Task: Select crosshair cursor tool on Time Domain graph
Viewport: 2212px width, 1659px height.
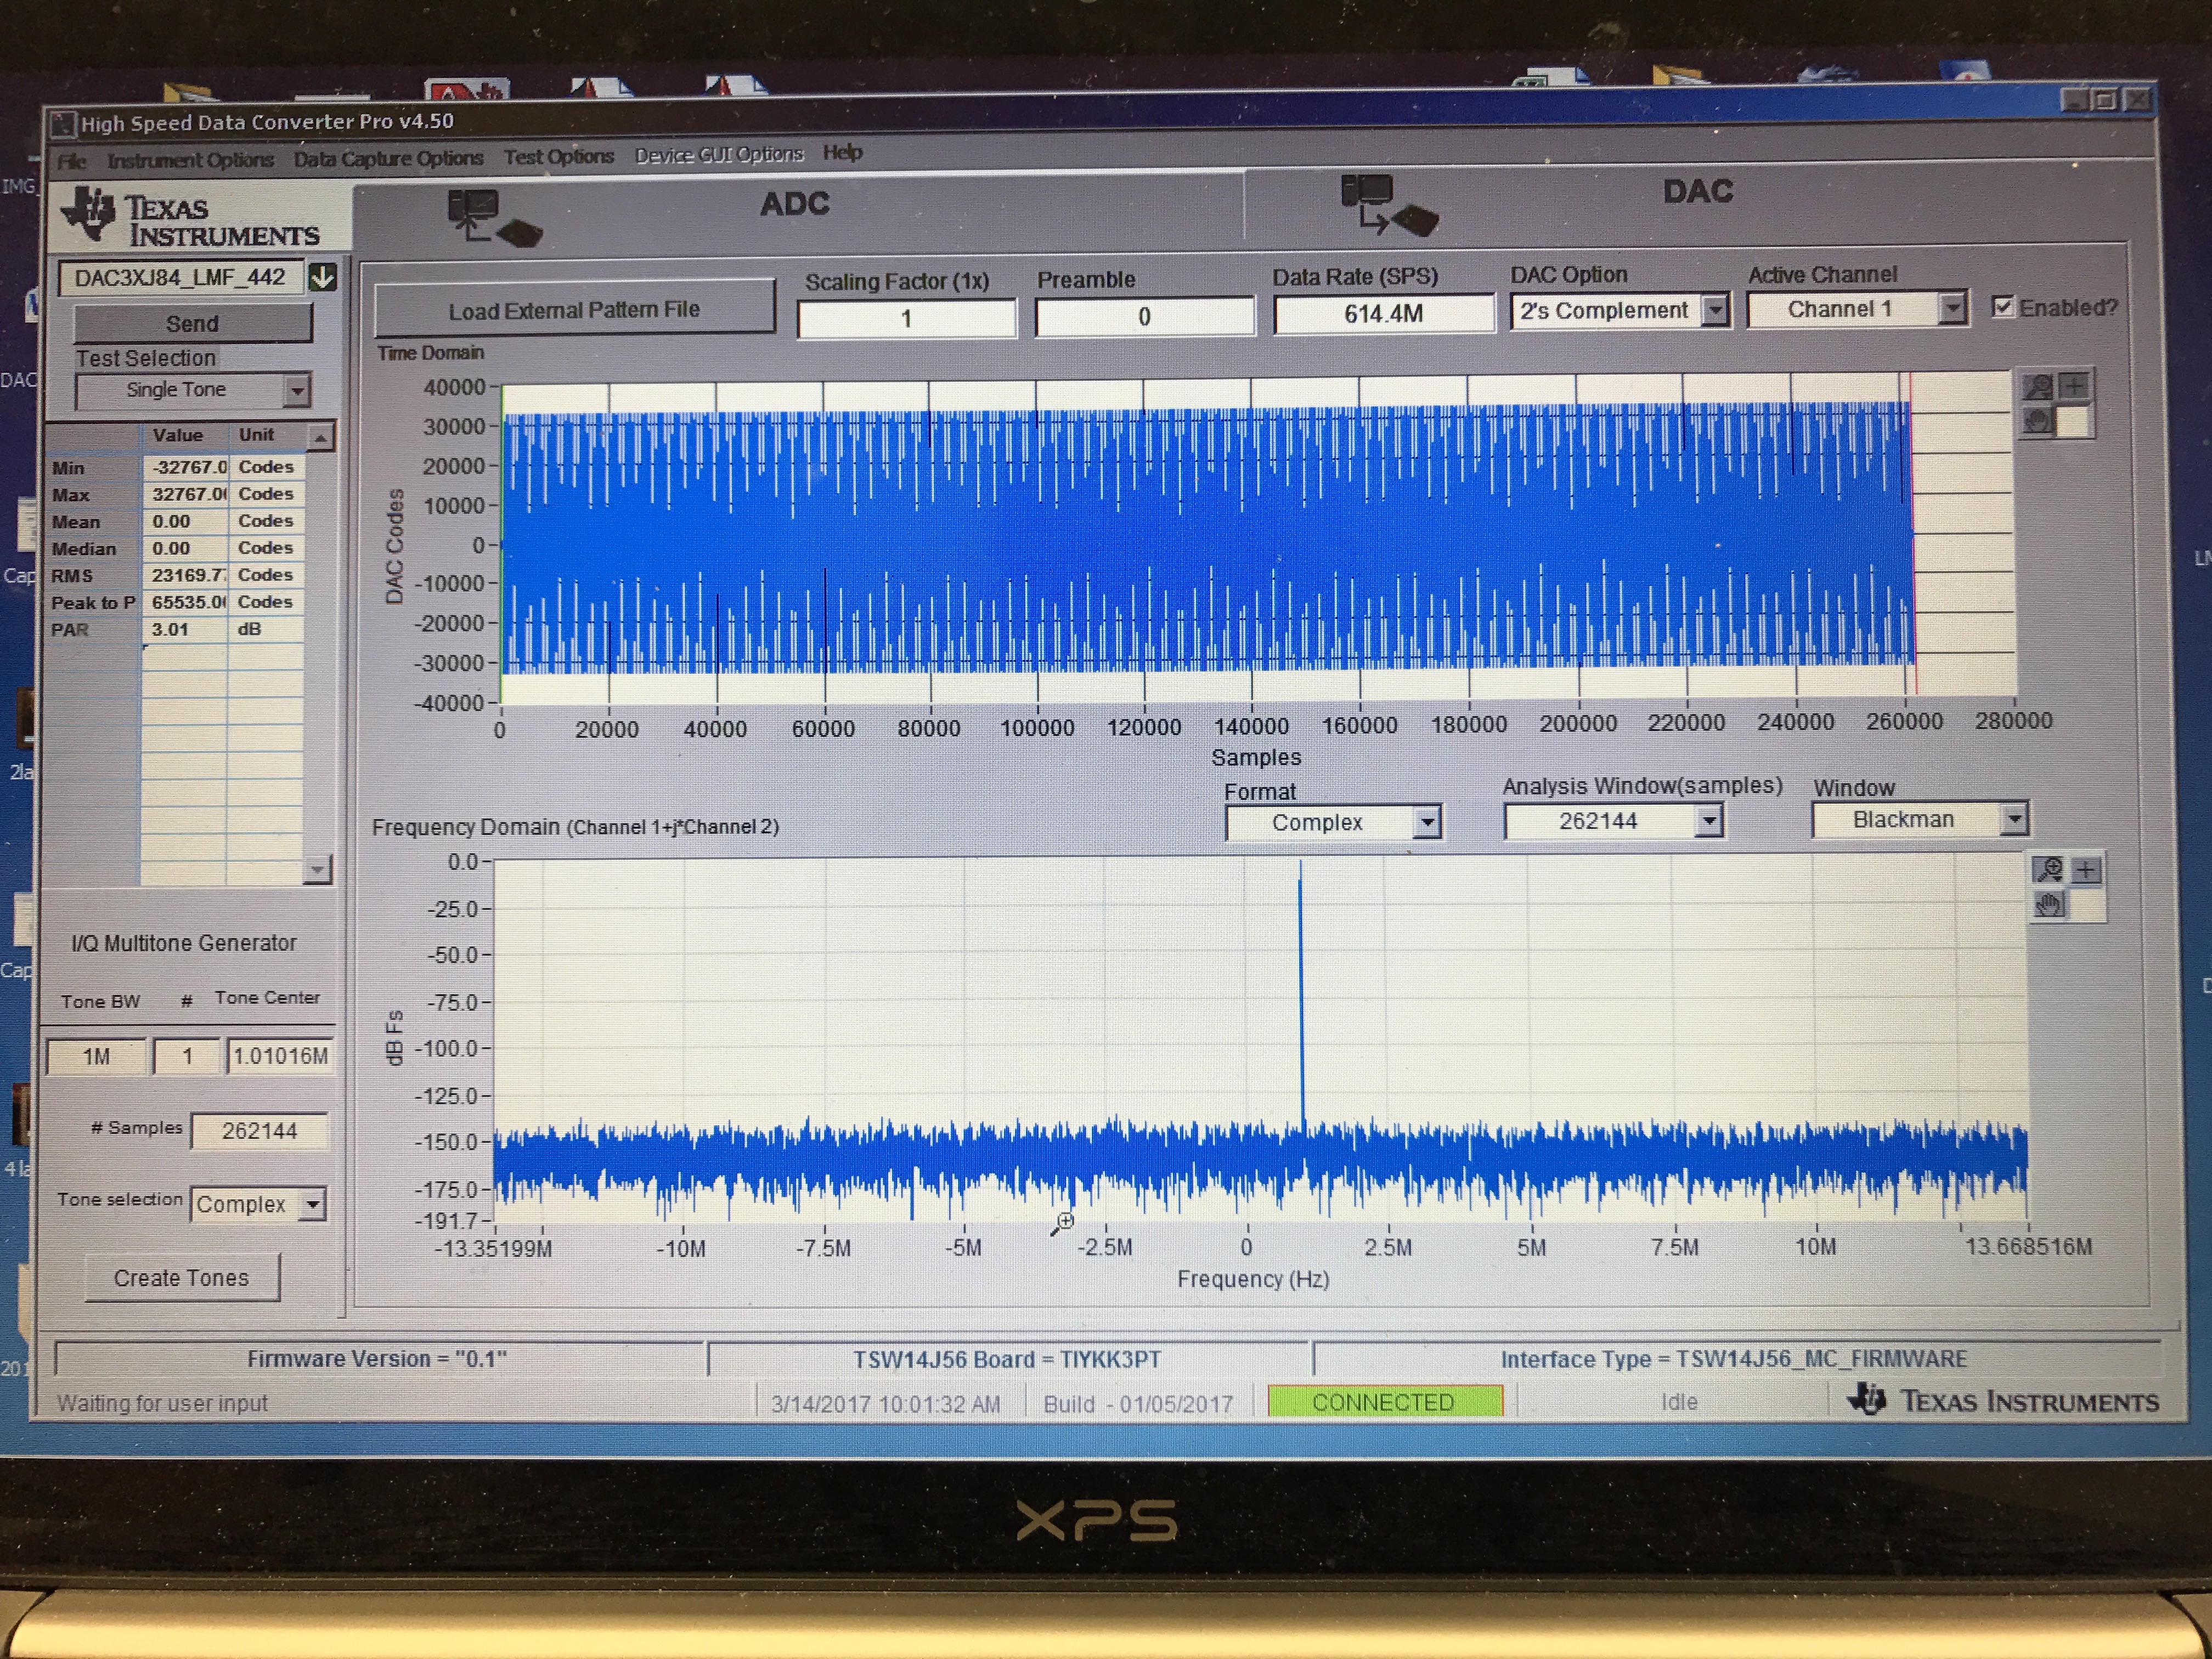Action: coord(2075,385)
